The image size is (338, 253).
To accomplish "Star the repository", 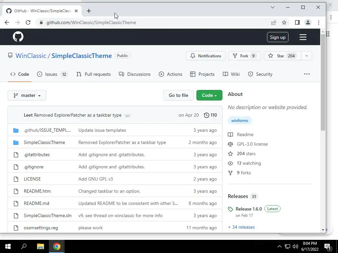I will [x=283, y=56].
